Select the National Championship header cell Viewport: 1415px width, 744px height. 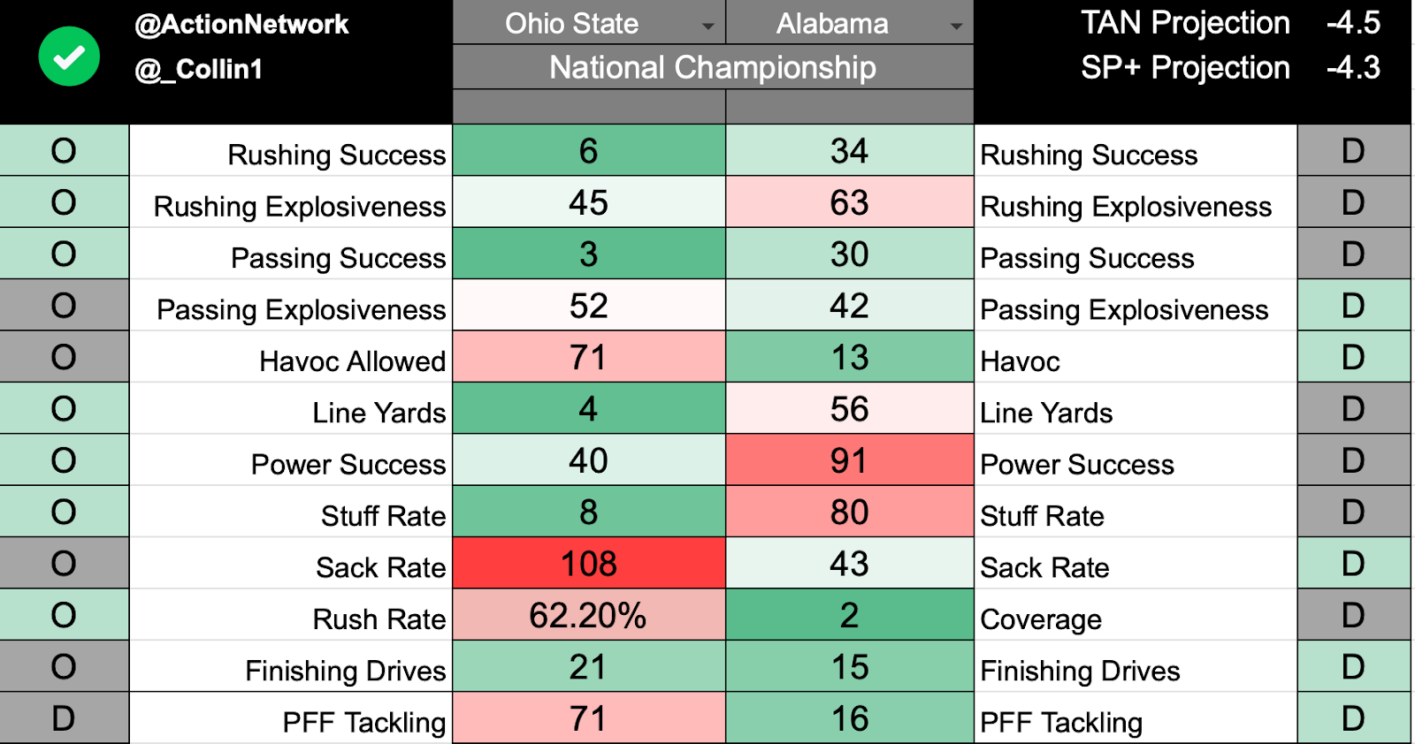(x=713, y=67)
